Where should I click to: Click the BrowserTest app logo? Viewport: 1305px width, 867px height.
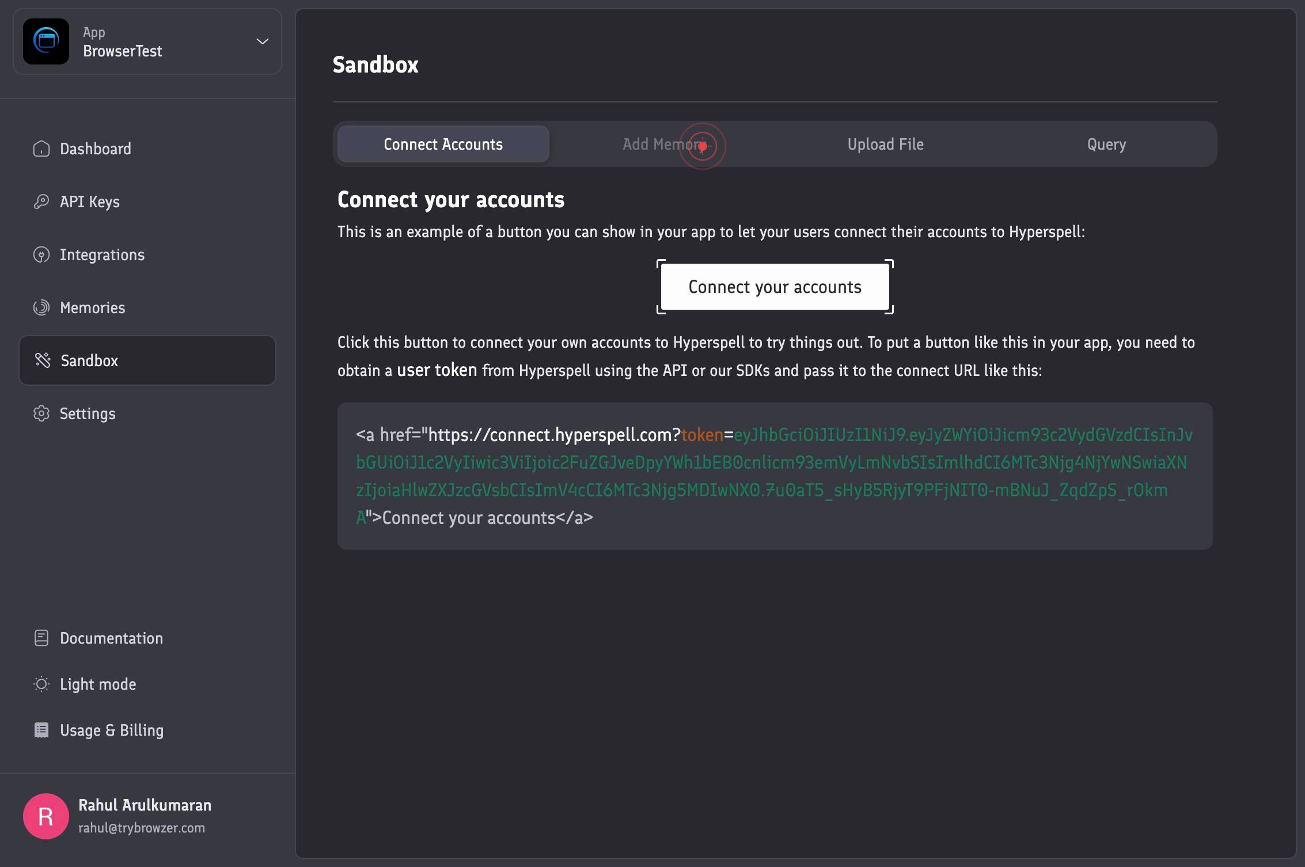46,41
